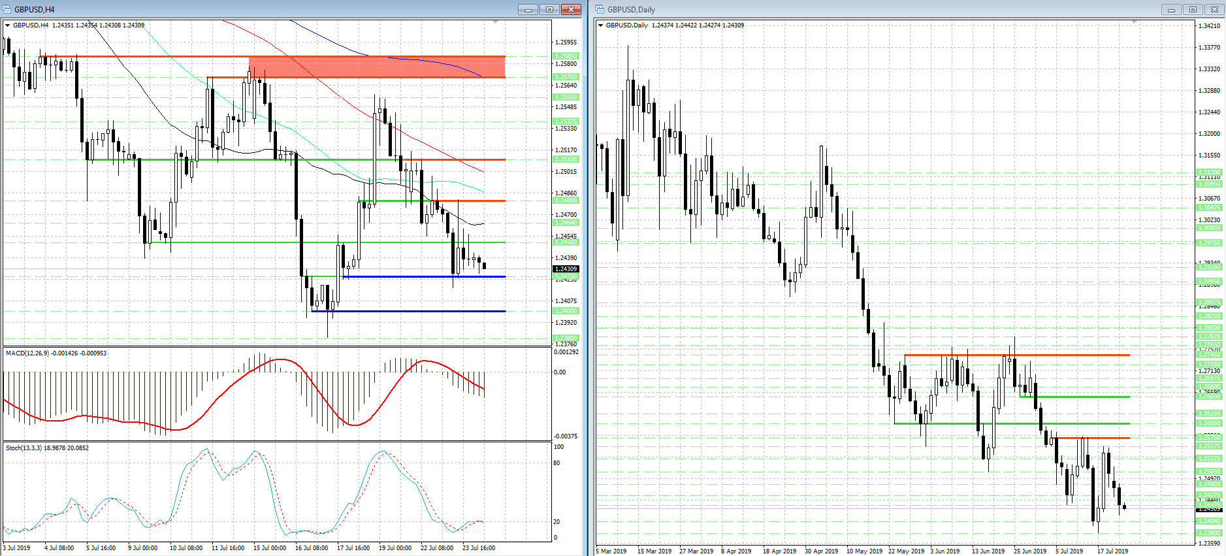Close the GBPUSD,H4 chart window
The image size is (1226, 556).
coord(572,9)
